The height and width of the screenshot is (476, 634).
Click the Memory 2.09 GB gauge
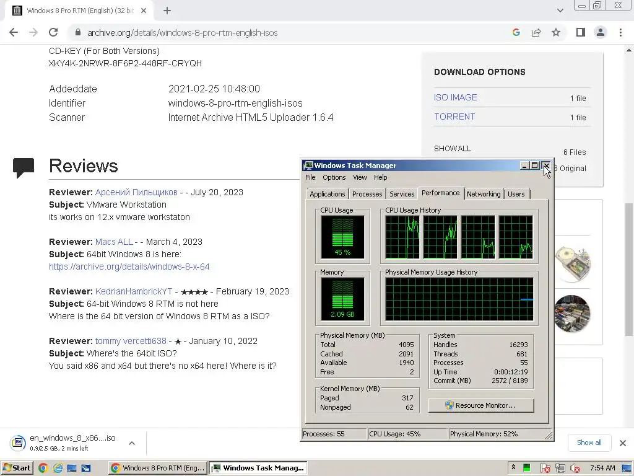342,299
